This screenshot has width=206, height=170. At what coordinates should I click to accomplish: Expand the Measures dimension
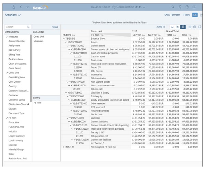coord(7,37)
